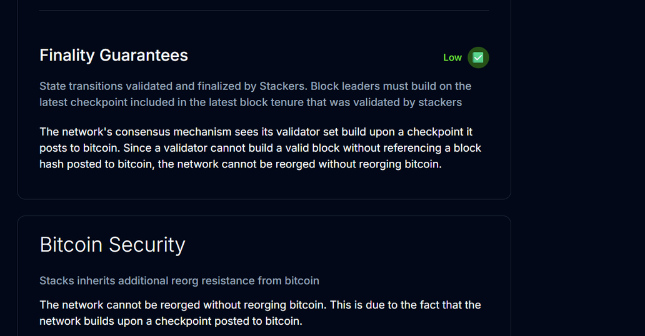Click the horizontal divider above Finality Guarantees

coord(264,10)
